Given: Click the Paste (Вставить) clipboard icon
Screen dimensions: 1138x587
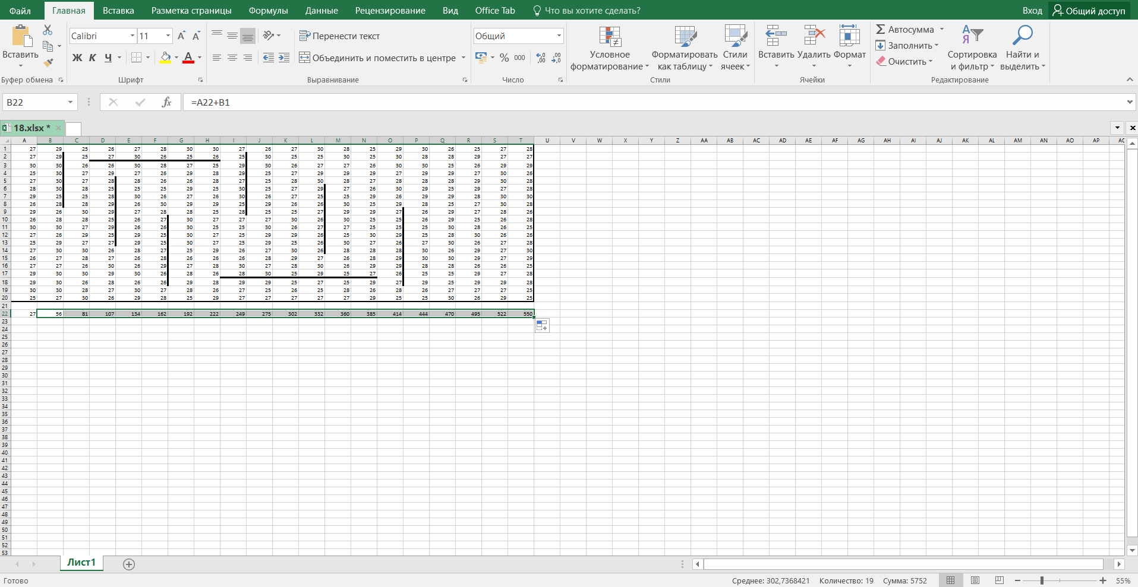Looking at the screenshot, I should click(22, 36).
